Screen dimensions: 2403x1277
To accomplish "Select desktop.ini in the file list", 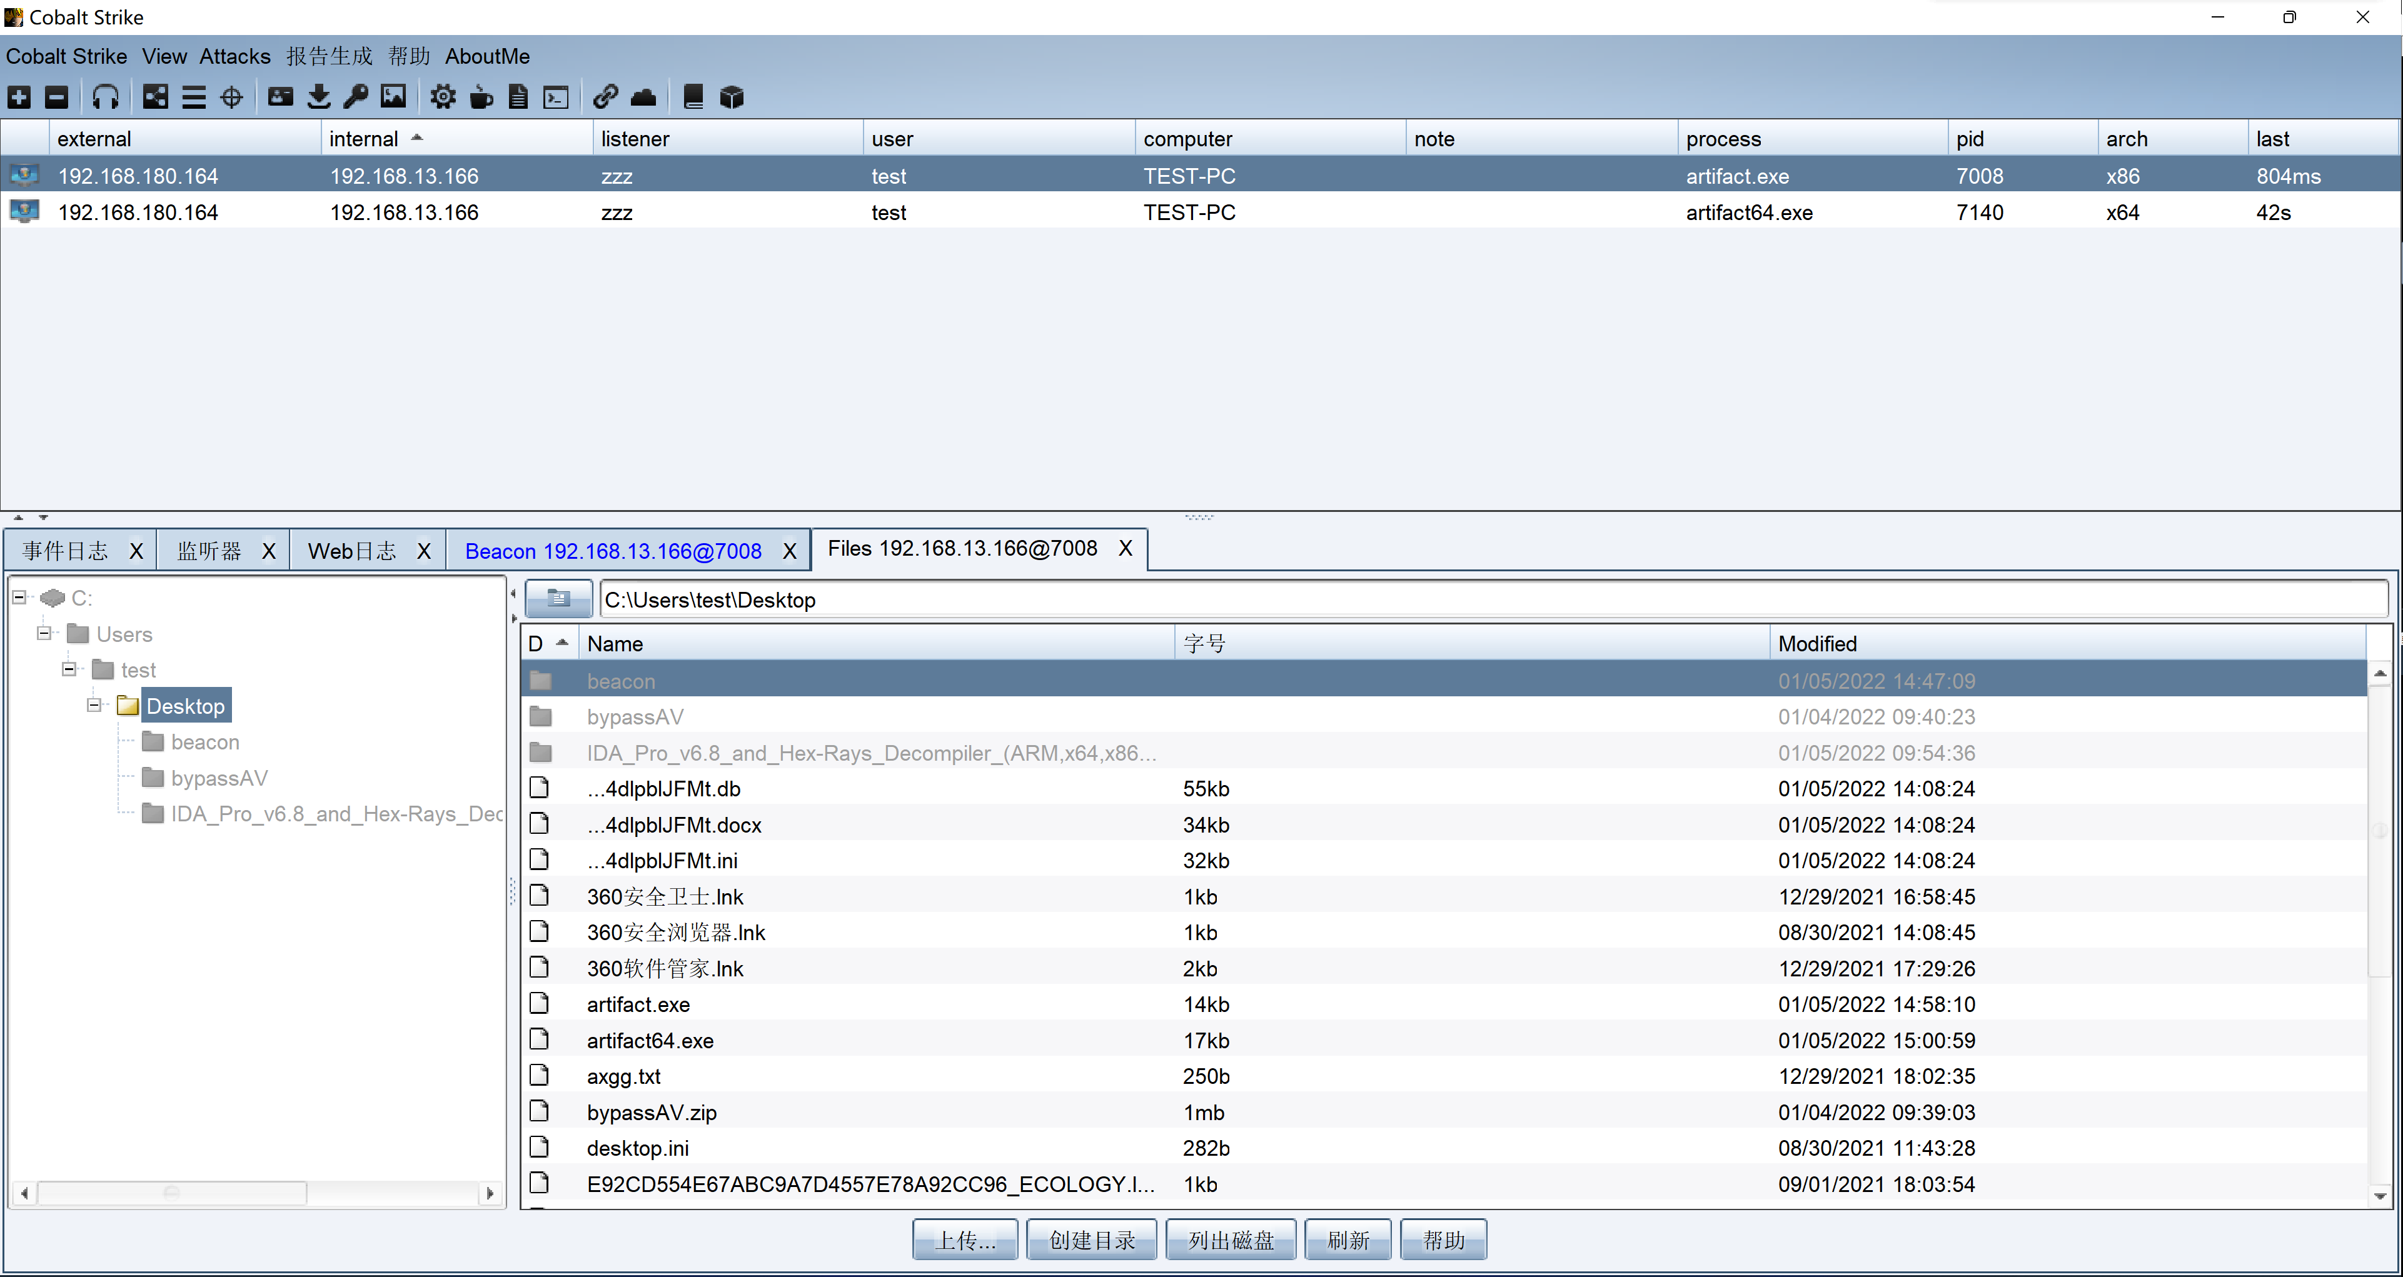I will point(1443,1148).
